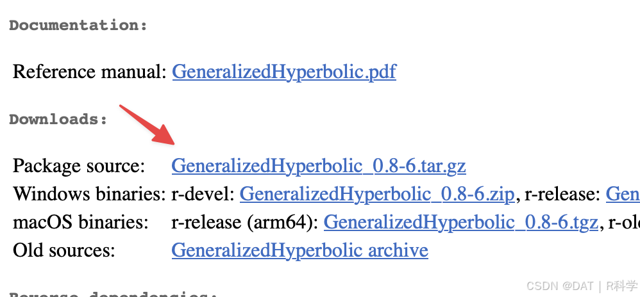Download the r-devel GeneralizedHyperbolic_0.8-6.zip Windows binary

point(376,195)
